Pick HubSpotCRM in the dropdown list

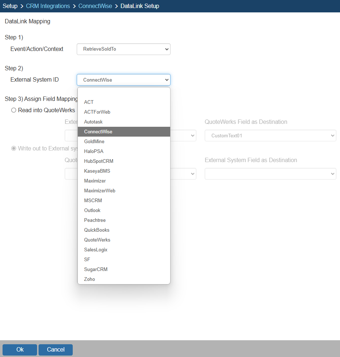[x=99, y=161]
